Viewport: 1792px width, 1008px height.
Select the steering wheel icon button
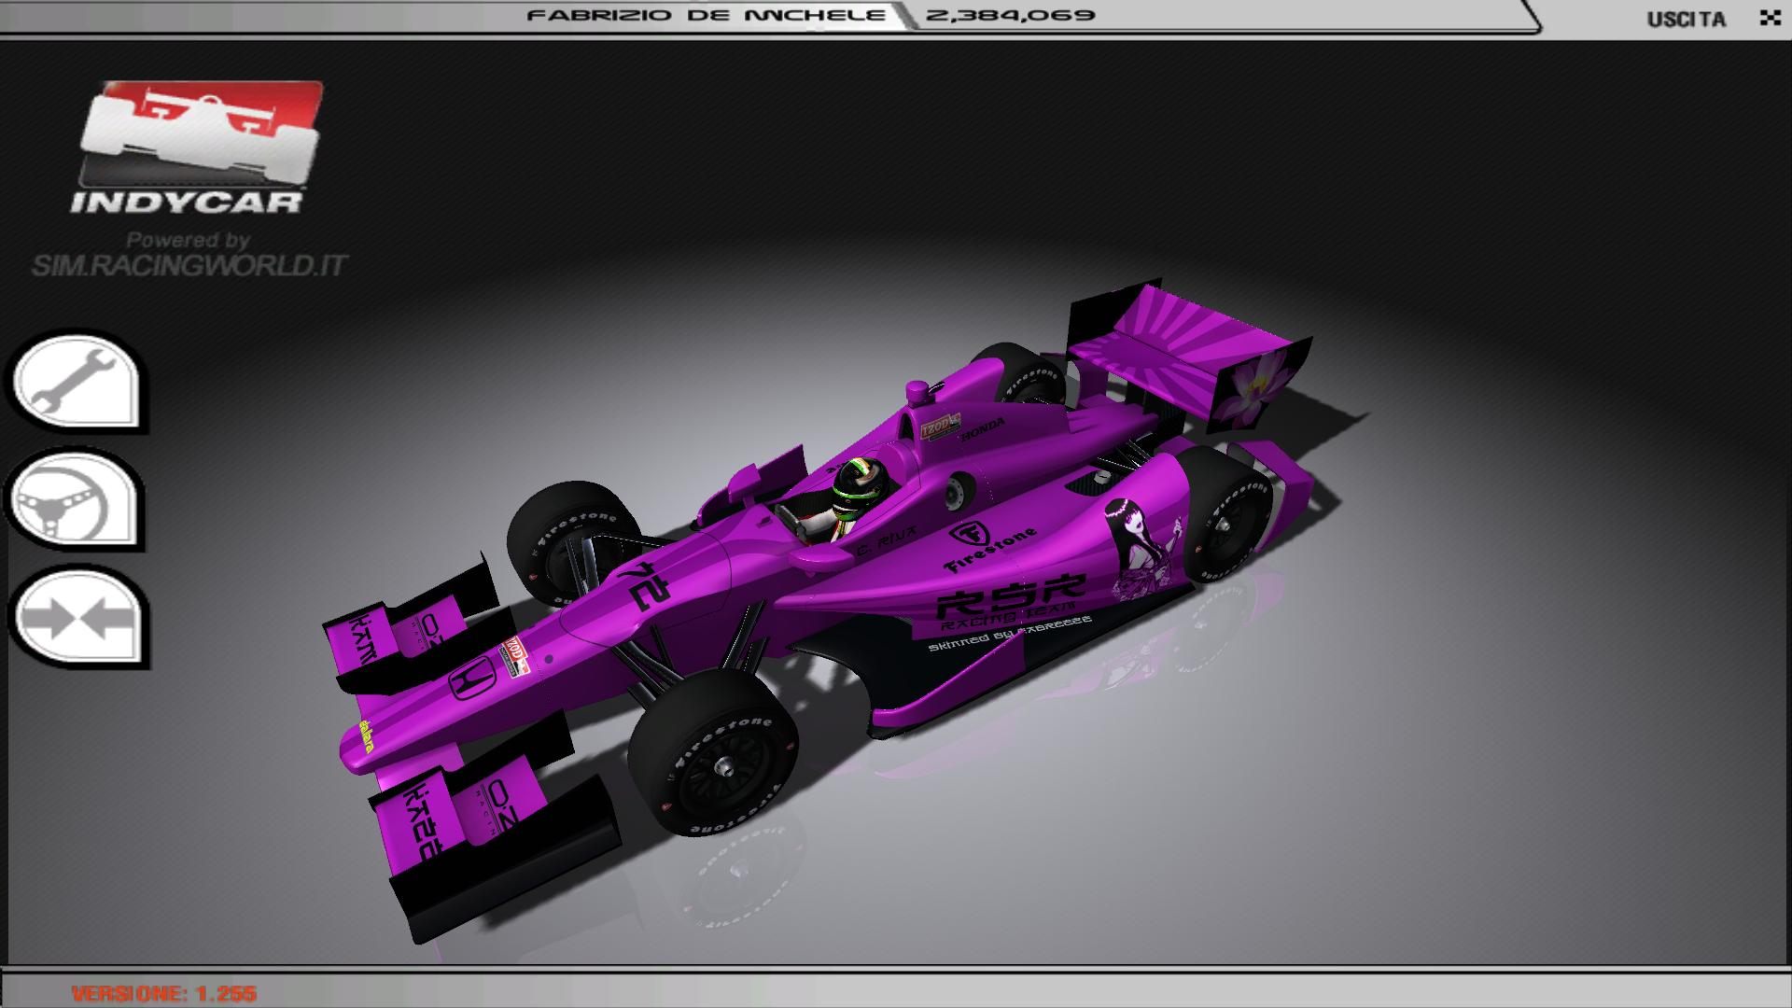pyautogui.click(x=77, y=501)
